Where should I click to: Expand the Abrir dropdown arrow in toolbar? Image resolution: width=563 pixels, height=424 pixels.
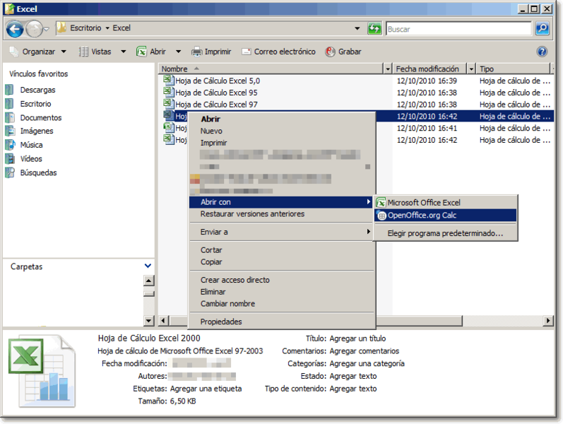click(x=178, y=52)
